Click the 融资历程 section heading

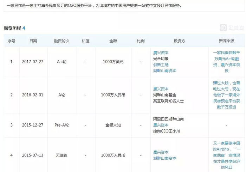tap(12, 28)
